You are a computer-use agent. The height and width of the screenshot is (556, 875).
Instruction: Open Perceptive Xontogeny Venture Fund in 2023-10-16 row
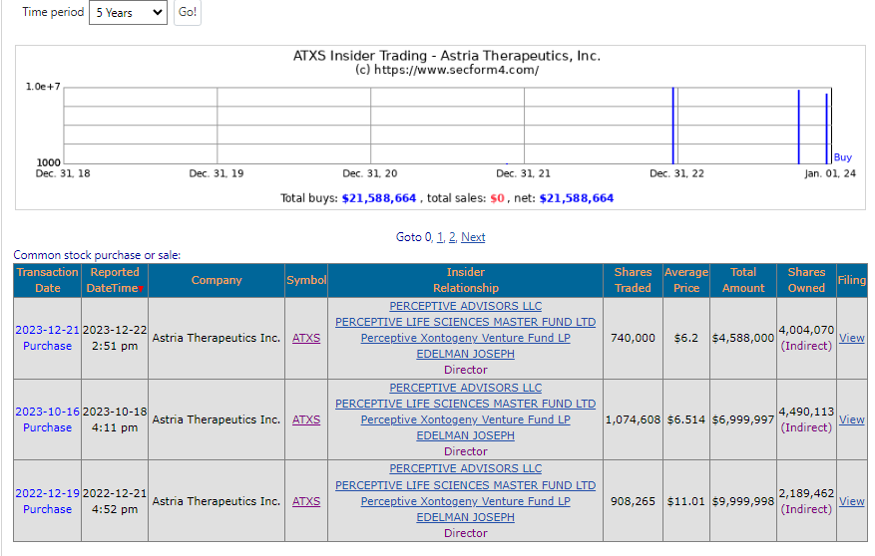coord(465,419)
